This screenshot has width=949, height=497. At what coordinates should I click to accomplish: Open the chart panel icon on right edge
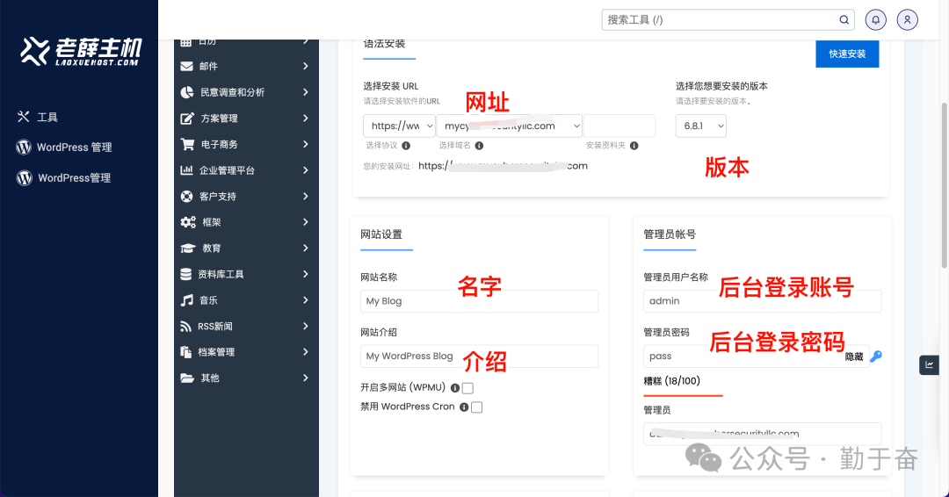930,365
